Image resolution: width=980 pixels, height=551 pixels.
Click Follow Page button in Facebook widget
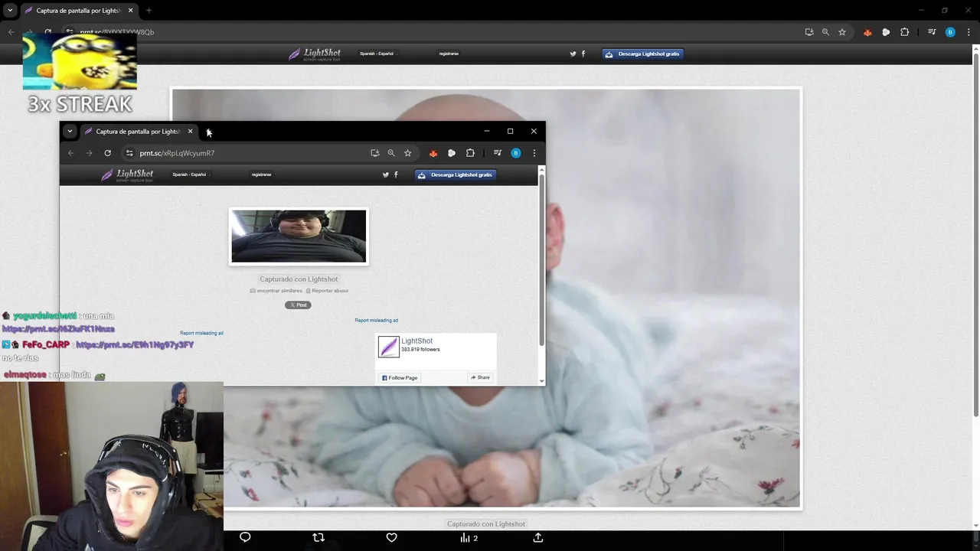click(x=399, y=378)
